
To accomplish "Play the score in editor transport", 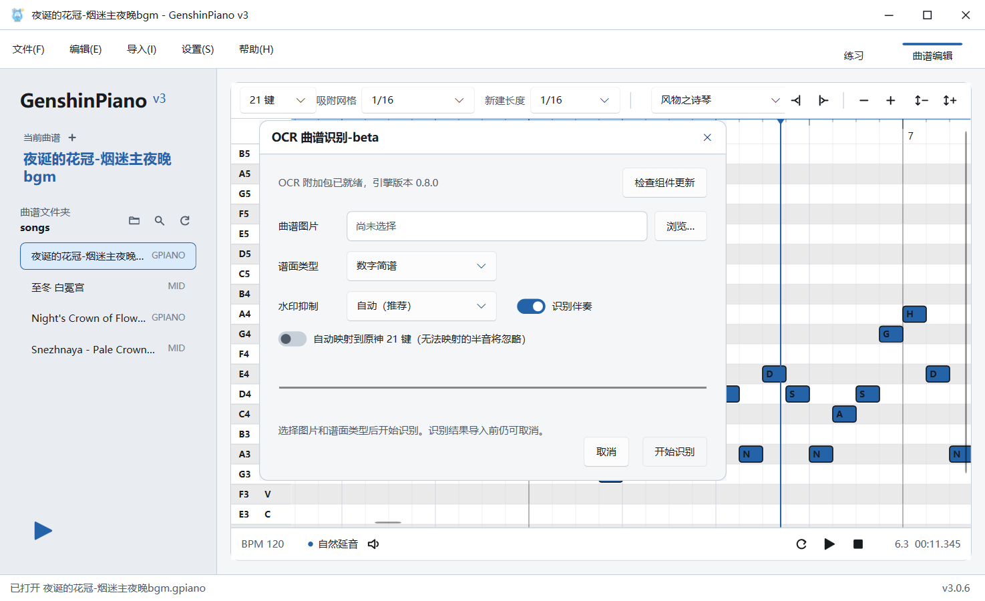I will [829, 544].
